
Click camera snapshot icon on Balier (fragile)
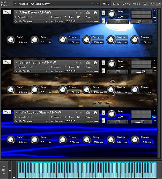(x=88, y=63)
